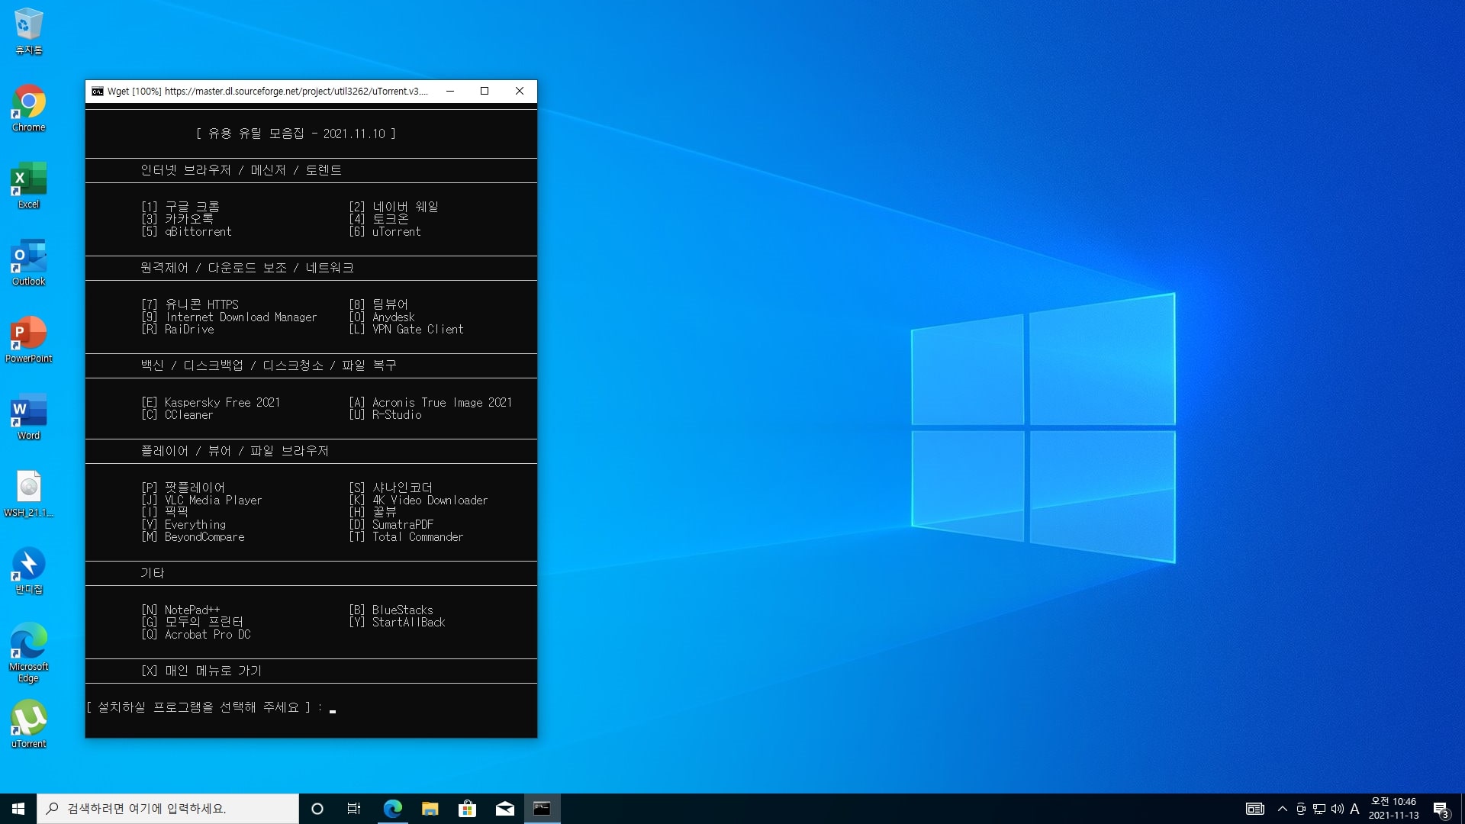Click the '[O] Anydesk' menu entry
1465x824 pixels.
click(382, 317)
